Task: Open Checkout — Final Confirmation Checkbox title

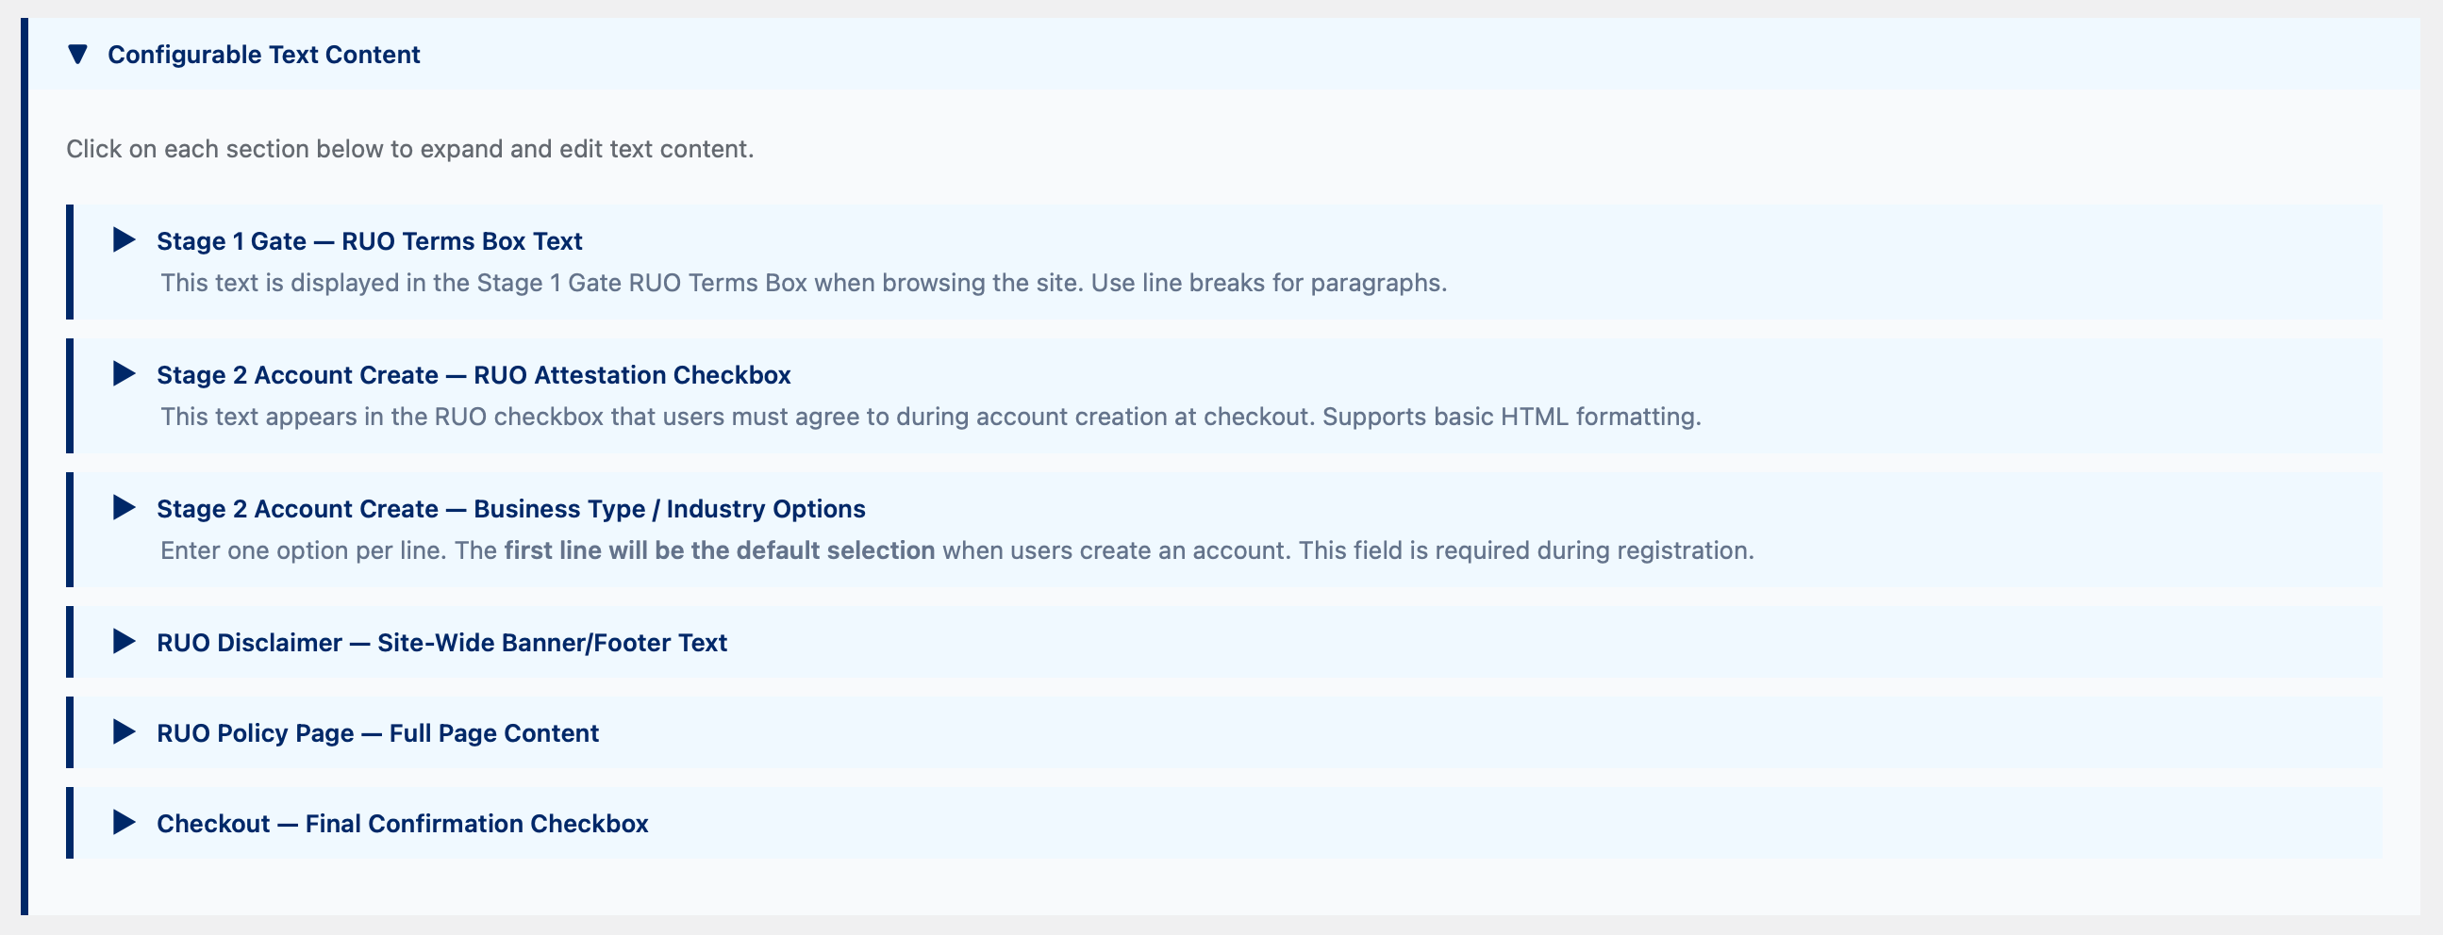Action: [x=402, y=824]
